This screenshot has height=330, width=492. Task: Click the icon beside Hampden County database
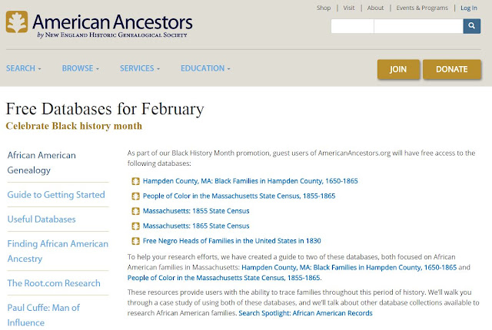pyautogui.click(x=135, y=181)
